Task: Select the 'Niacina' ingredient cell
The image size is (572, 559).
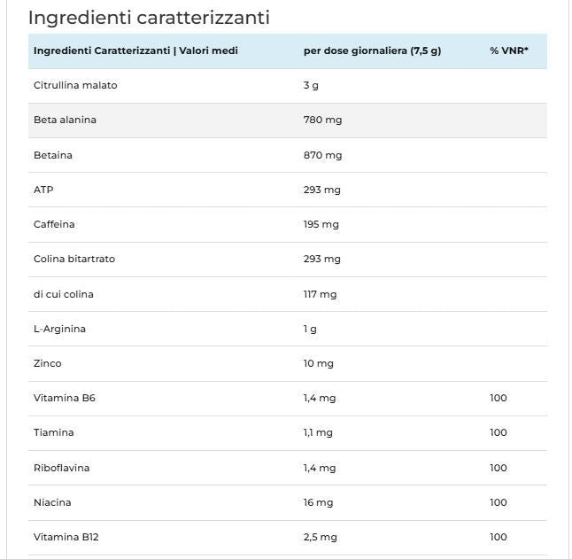Action: pos(52,502)
